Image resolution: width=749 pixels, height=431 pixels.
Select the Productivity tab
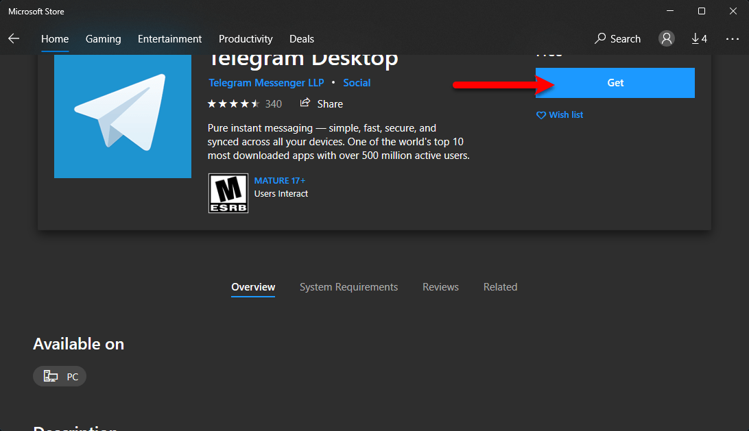point(246,38)
